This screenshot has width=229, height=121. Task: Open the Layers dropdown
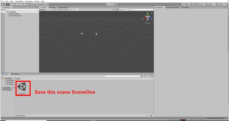(212, 4)
